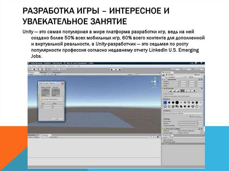Toggle Collapse in Console toolbar
This screenshot has height=171, width=229.
click(x=36, y=137)
